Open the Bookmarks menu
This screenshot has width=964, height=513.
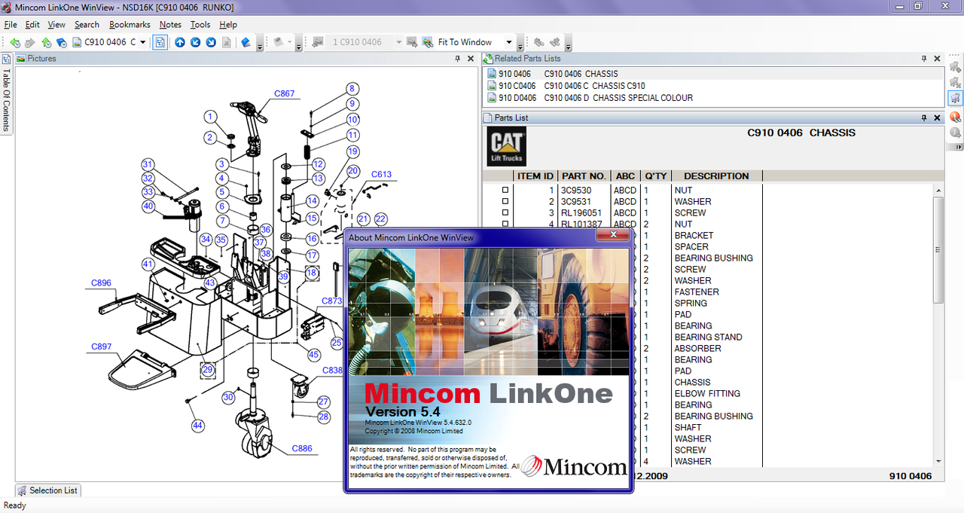[130, 25]
